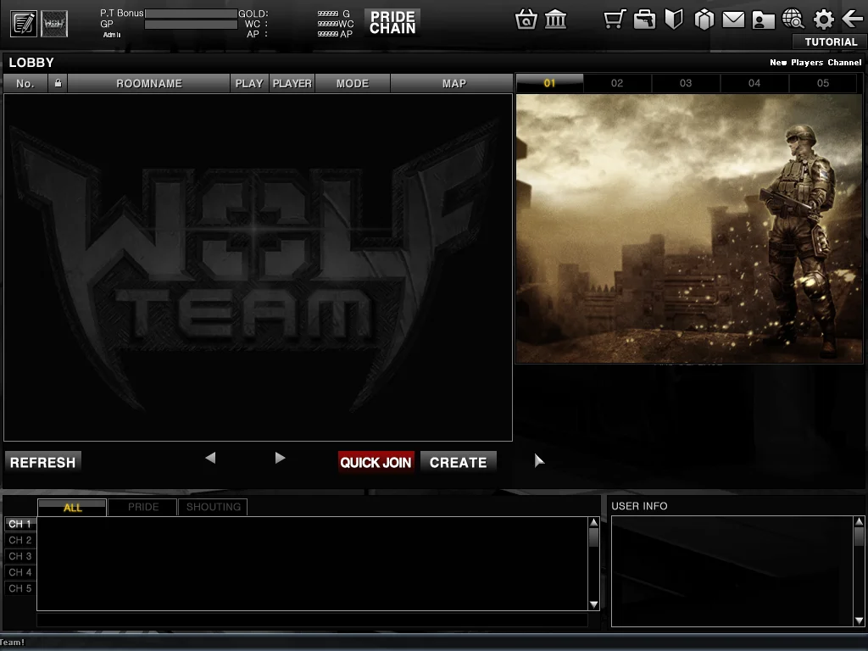Click the Wolfteam logo profile icon
This screenshot has width=868, height=651.
[x=54, y=24]
